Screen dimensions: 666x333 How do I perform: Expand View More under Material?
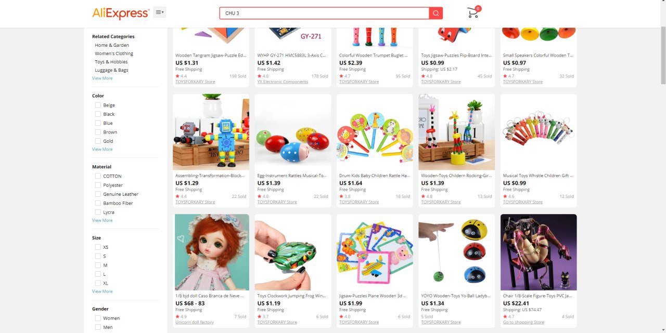click(x=103, y=220)
